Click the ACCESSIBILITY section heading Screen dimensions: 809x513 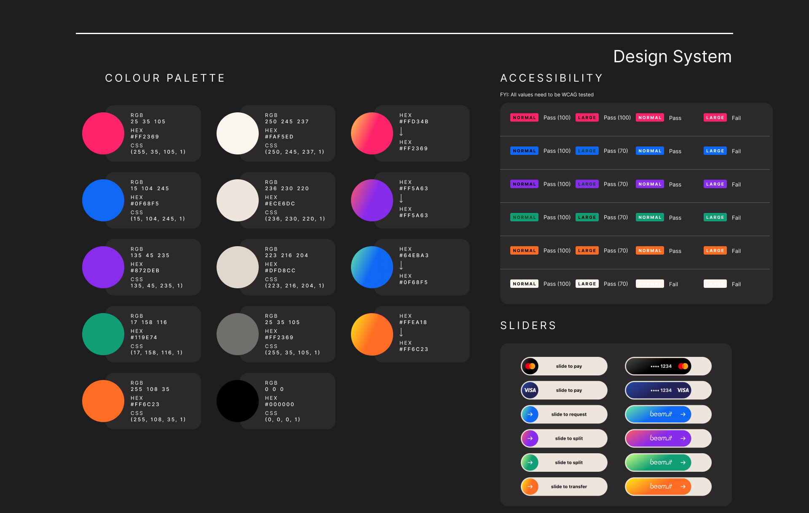[552, 78]
